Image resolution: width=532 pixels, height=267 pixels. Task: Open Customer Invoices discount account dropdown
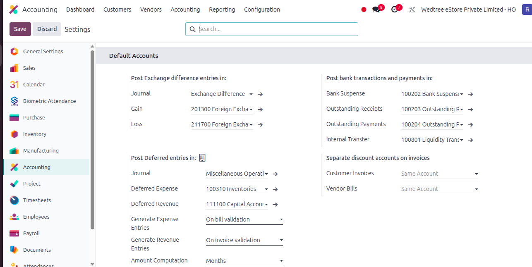point(440,174)
